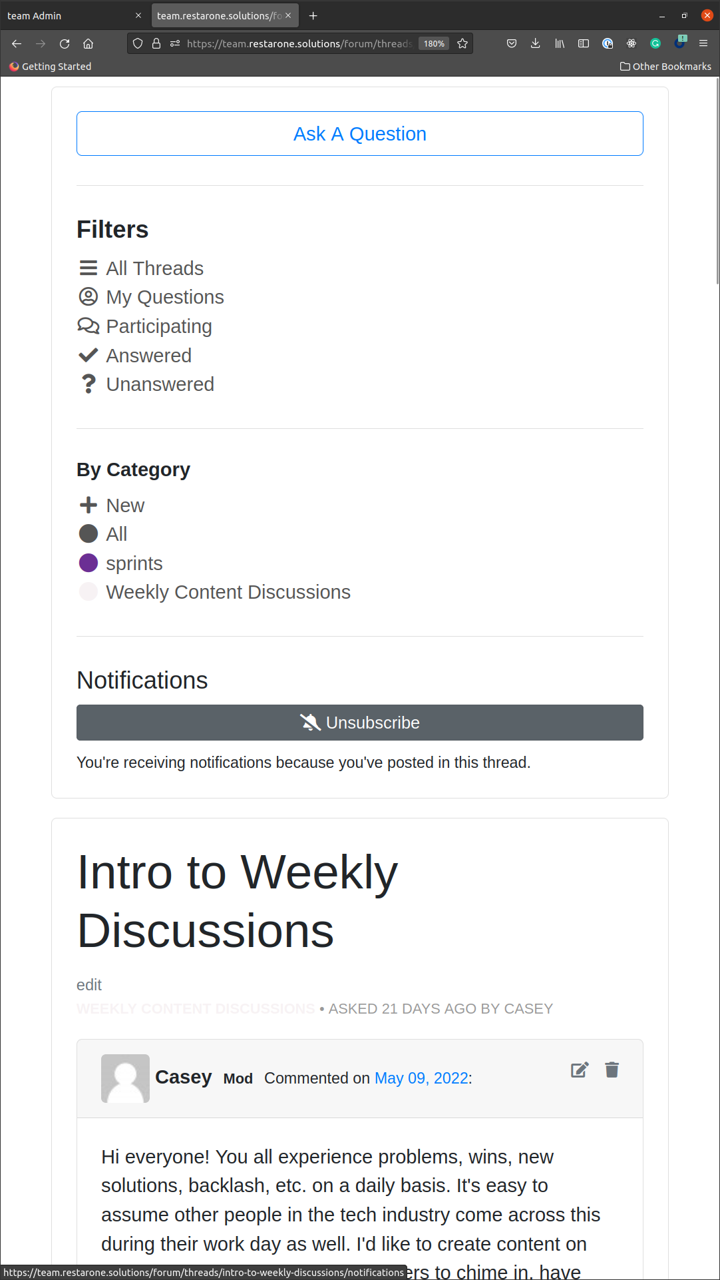
Task: Select the purple sprints category dot
Action: click(88, 563)
